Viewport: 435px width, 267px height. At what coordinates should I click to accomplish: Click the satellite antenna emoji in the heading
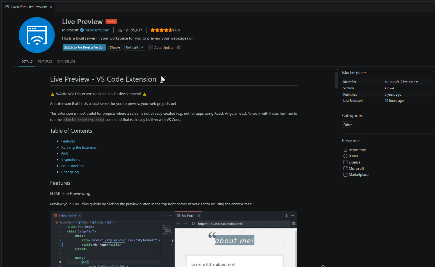pos(163,79)
